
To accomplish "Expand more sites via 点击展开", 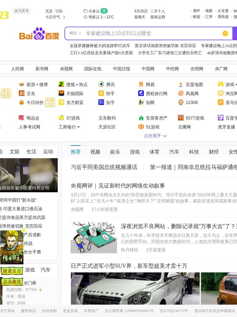I will tap(155, 136).
